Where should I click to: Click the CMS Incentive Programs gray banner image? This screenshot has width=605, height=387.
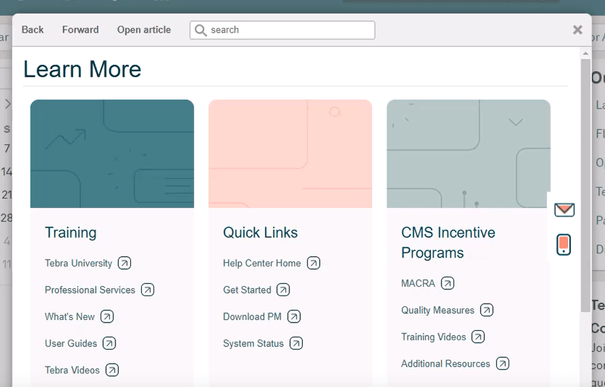click(x=469, y=154)
